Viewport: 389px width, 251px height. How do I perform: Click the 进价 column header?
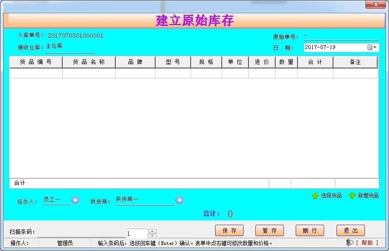(262, 62)
